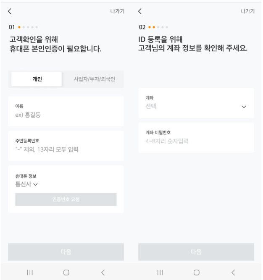Image resolution: width=263 pixels, height=280 pixels.
Task: Open recent apps on the right phone navbar
Action: pos(160,272)
